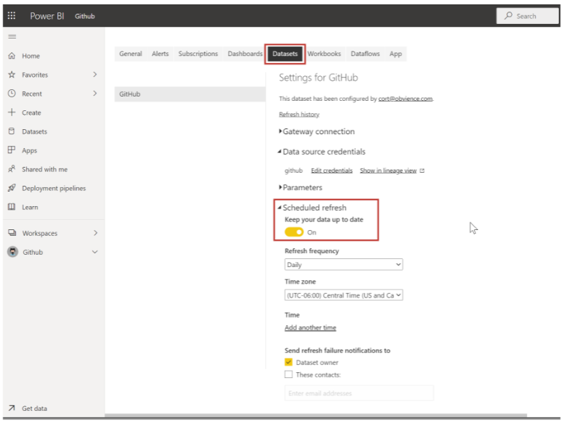Click the Edit credentials link
The width and height of the screenshot is (564, 426).
click(x=332, y=171)
